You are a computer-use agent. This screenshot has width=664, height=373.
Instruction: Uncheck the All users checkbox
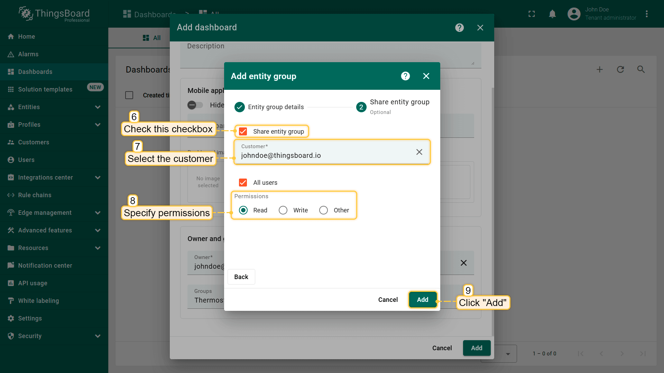243,182
